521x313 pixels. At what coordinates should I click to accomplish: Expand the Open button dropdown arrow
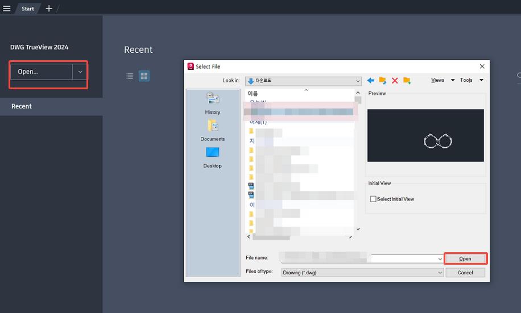point(80,72)
